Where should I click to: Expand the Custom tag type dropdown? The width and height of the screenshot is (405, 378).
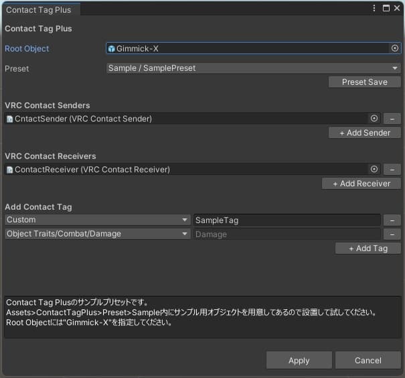[x=97, y=220]
